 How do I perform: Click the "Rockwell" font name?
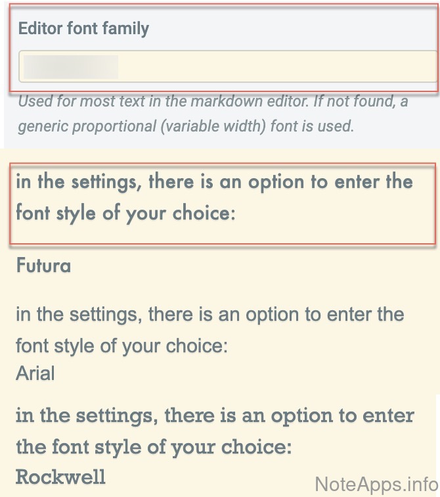click(60, 476)
